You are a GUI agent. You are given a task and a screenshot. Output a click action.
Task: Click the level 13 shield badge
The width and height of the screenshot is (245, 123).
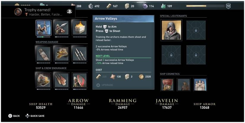tap(228, 6)
